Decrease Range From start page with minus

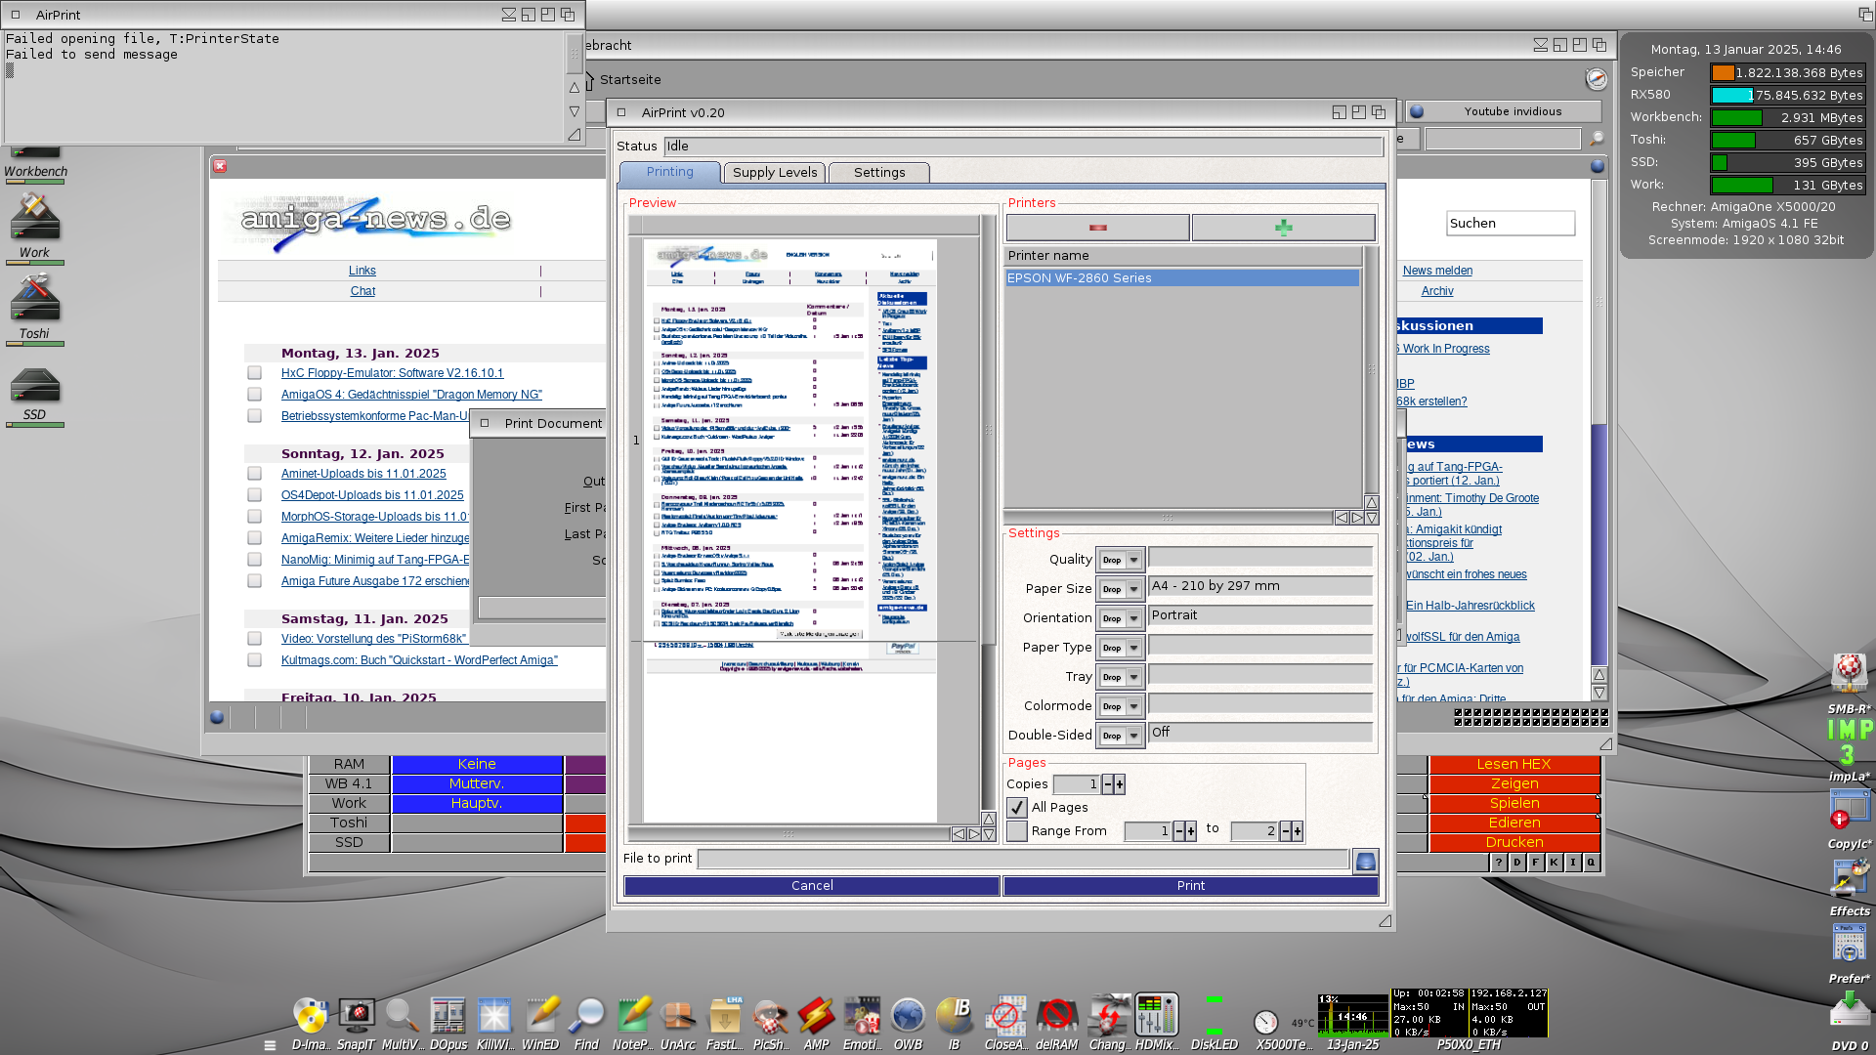1178,831
